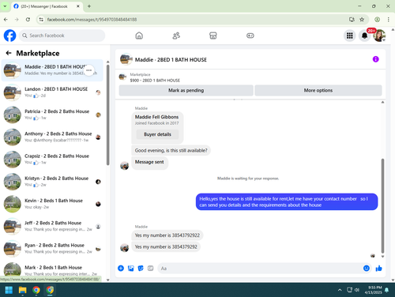This screenshot has height=297, width=395.
Task: Open the Marketplace storefront icon
Action: pos(213,36)
